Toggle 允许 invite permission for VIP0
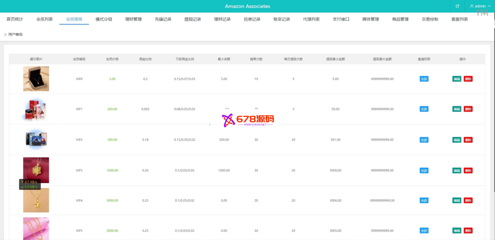The width and height of the screenshot is (495, 240). point(424,79)
